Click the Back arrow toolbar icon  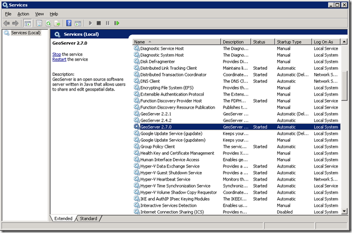[x=7, y=23]
